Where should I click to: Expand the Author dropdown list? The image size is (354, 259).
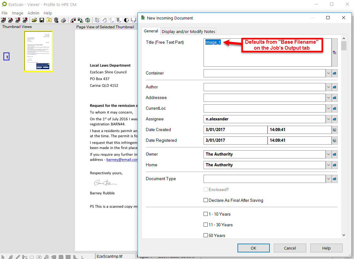pyautogui.click(x=329, y=87)
